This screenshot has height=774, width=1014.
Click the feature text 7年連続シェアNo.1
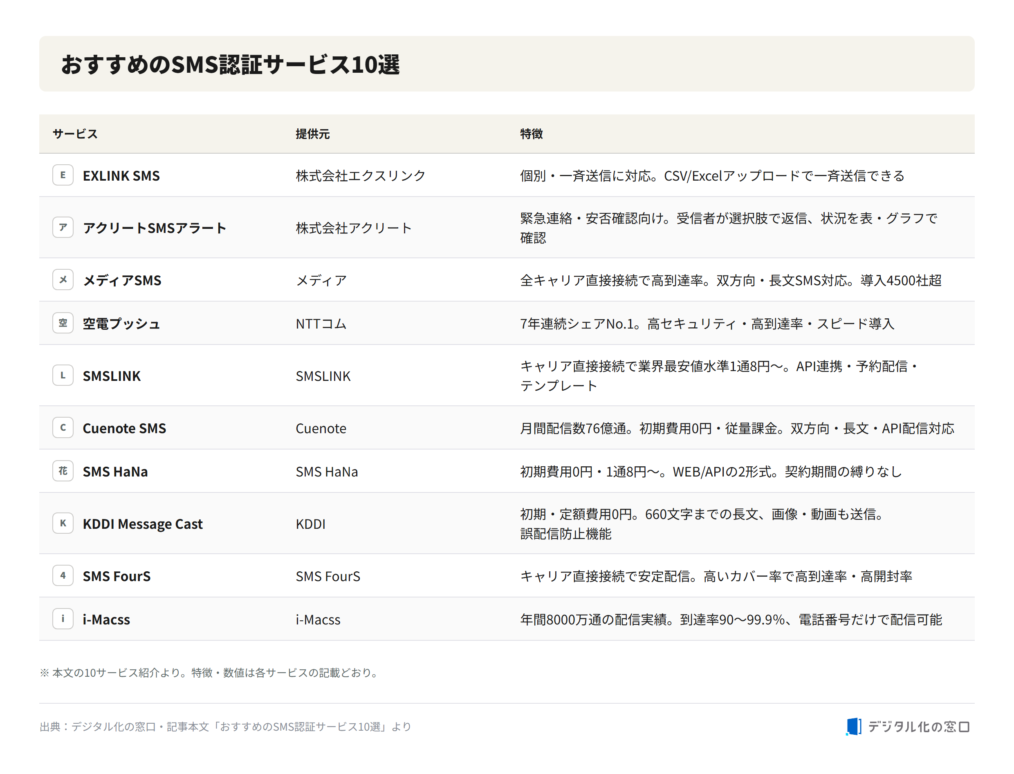(x=576, y=323)
